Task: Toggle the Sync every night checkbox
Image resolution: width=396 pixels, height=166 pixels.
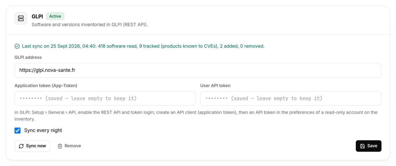Action: [18, 130]
